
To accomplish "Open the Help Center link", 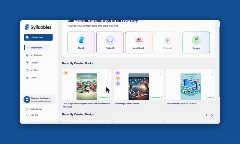I will tap(36, 109).
